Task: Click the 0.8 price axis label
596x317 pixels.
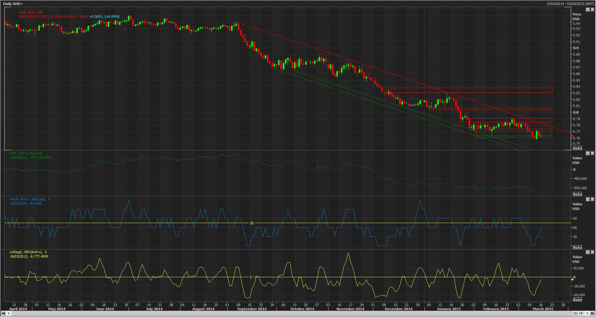Action: (576, 112)
